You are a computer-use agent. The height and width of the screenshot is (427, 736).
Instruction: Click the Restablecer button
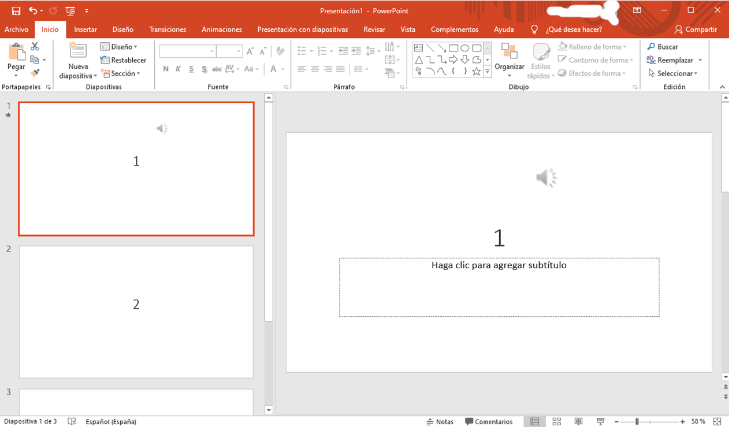tap(123, 60)
